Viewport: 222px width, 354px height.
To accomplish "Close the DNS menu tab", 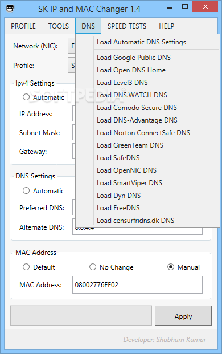I will [x=88, y=26].
